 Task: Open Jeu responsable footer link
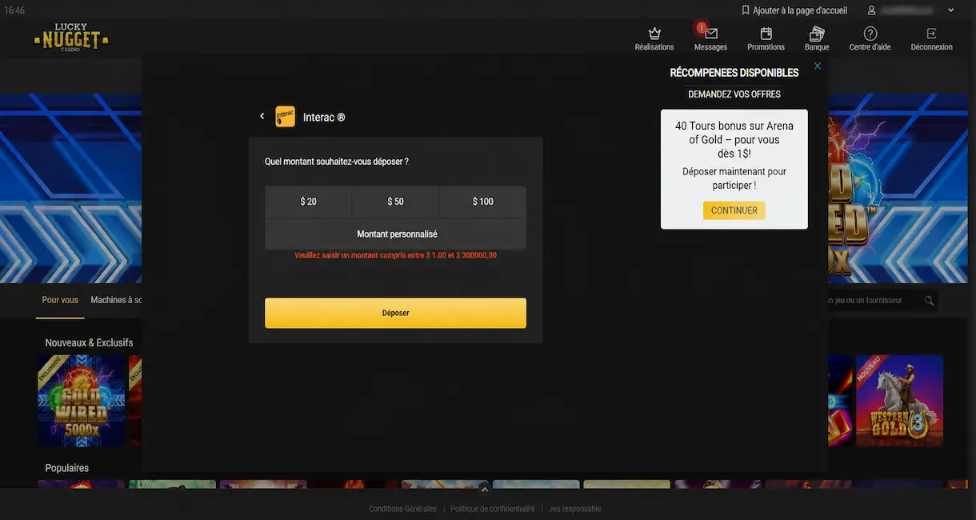tap(574, 509)
